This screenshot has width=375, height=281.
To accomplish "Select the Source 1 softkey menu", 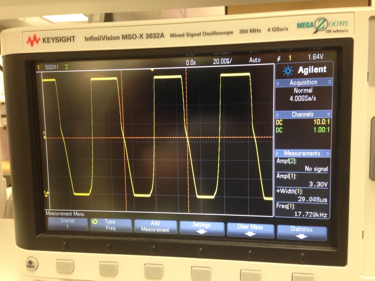I will pyautogui.click(x=68, y=224).
